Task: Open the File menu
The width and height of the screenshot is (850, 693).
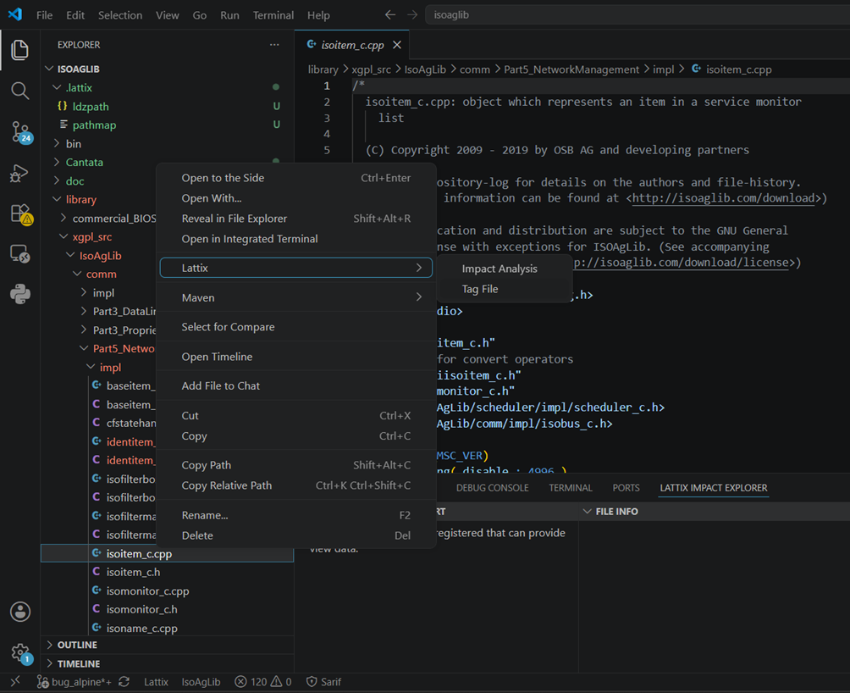Action: click(x=45, y=15)
